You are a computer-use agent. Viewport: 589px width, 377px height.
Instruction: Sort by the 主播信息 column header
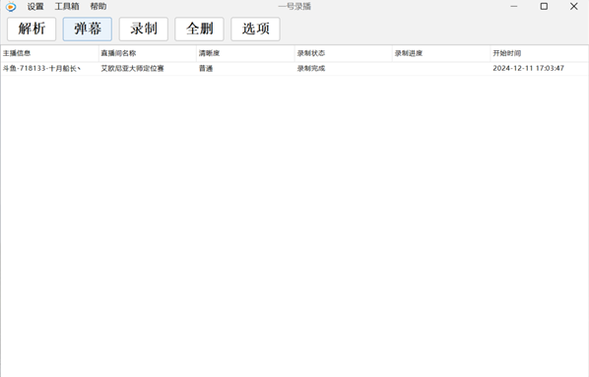pyautogui.click(x=49, y=53)
